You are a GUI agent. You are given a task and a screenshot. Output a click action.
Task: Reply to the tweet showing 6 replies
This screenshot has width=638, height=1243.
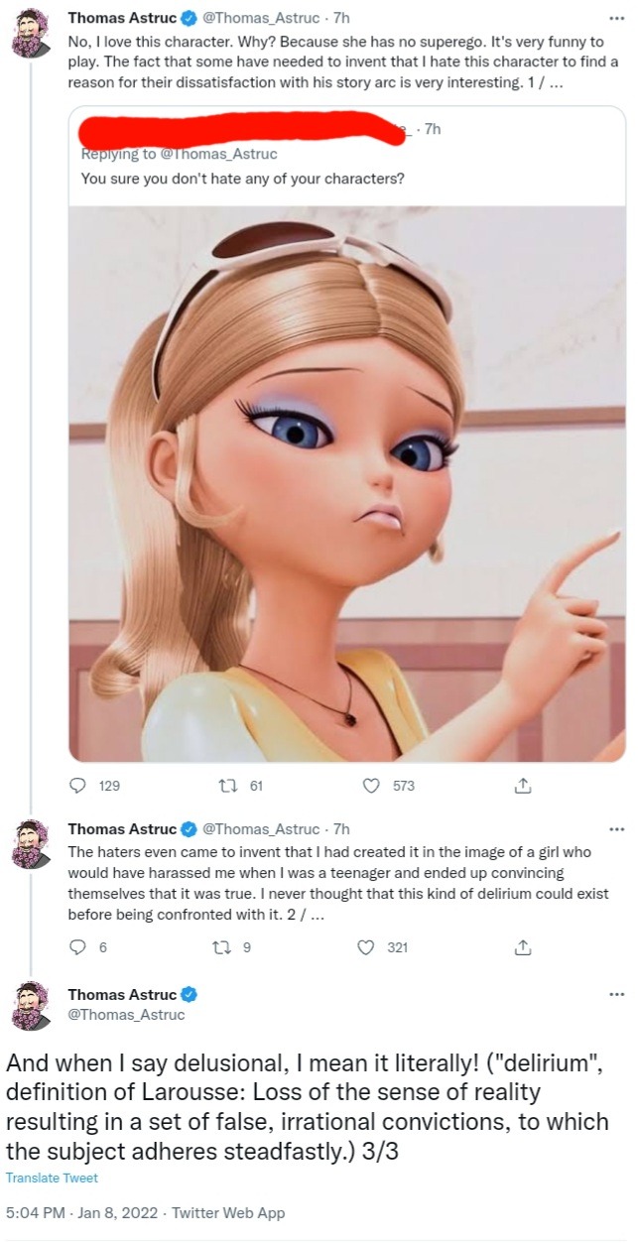click(x=78, y=946)
